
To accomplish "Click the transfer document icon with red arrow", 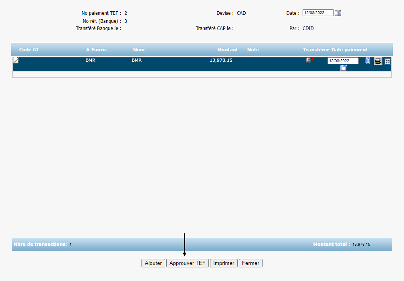I will tap(309, 60).
